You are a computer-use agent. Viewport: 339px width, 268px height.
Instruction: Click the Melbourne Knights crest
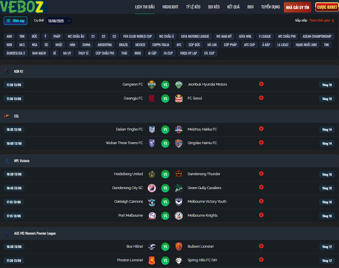click(179, 216)
